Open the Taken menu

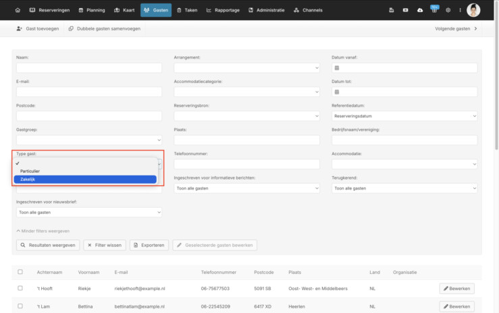[x=187, y=10]
